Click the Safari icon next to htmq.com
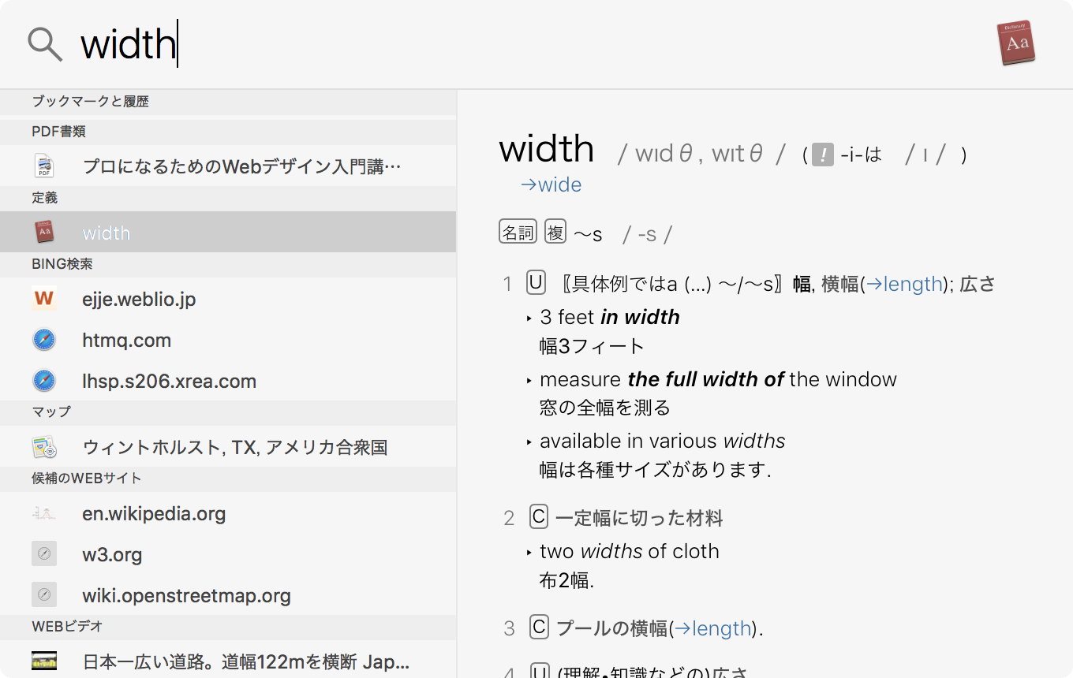 44,339
